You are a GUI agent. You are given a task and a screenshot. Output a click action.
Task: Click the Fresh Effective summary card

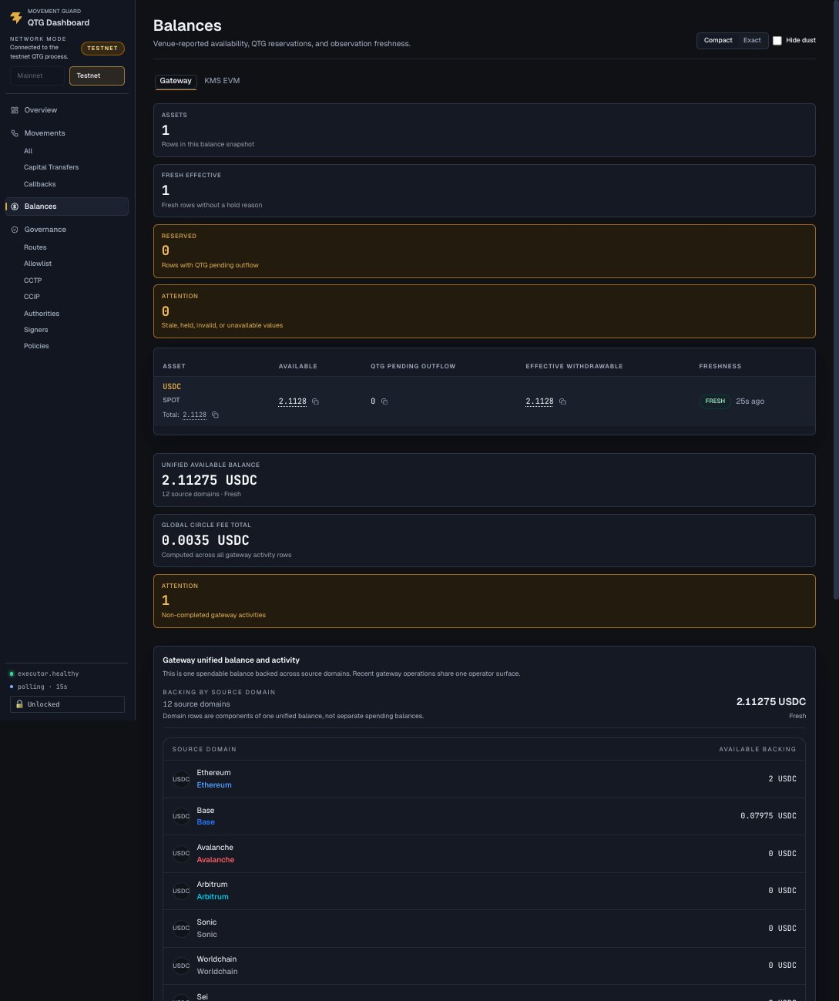(x=485, y=190)
